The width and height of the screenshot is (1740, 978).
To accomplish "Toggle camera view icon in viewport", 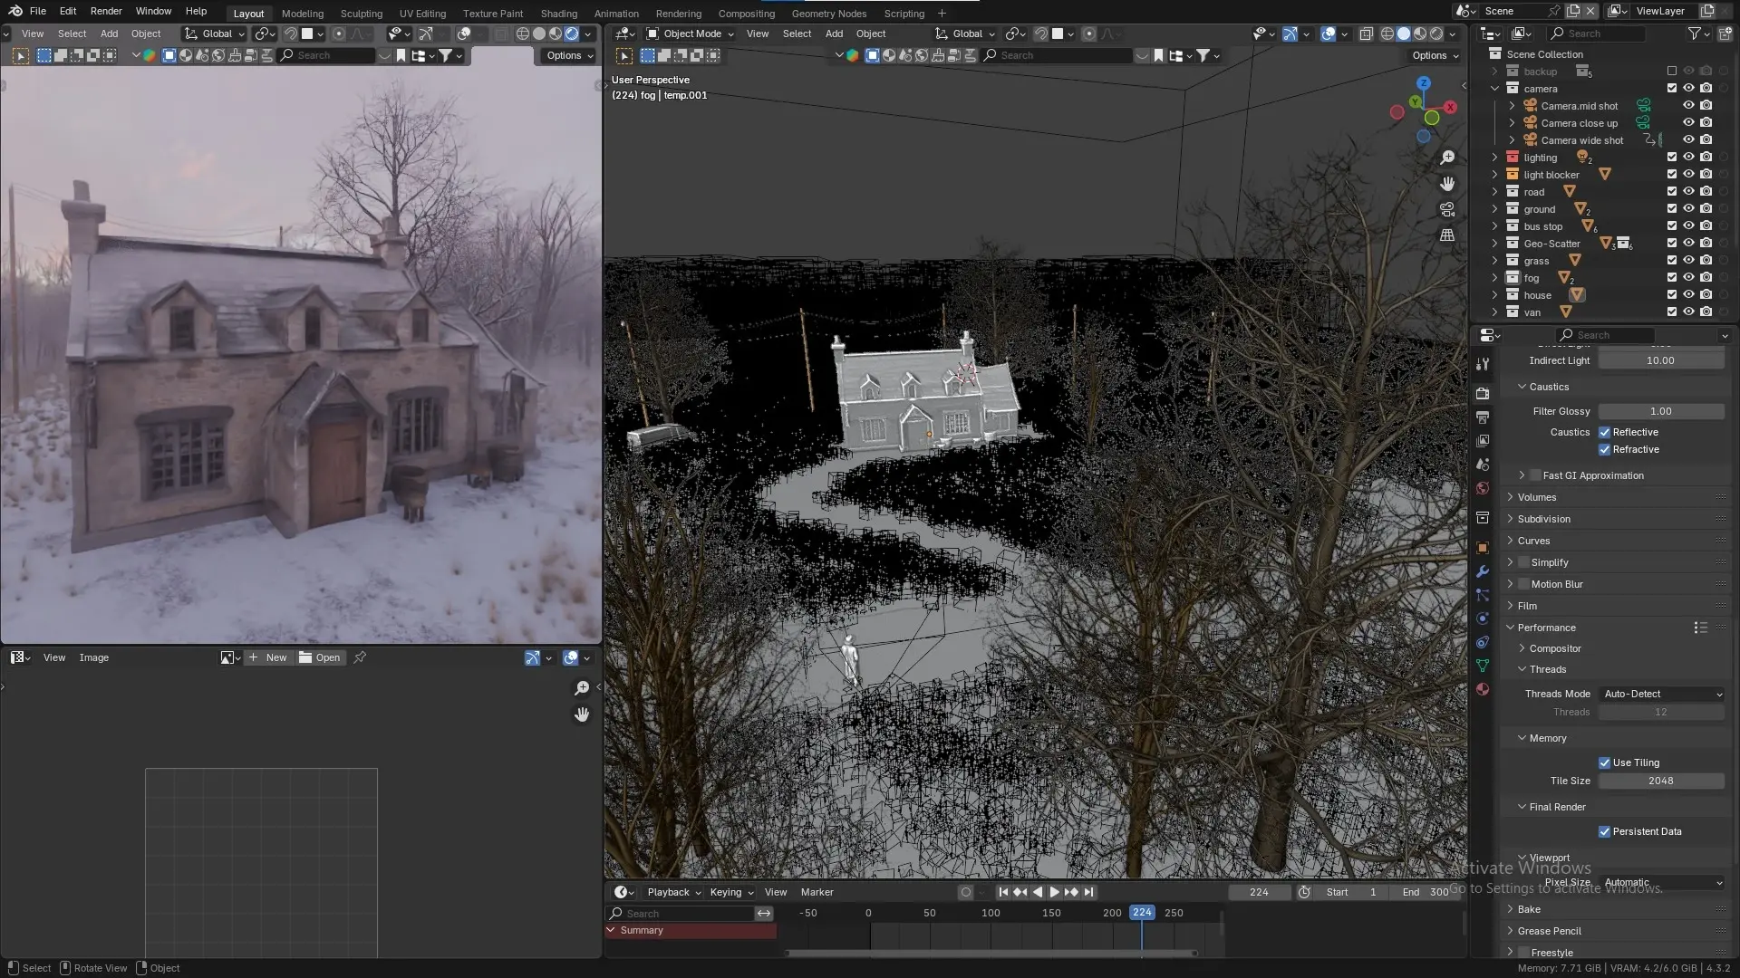I will point(1447,209).
